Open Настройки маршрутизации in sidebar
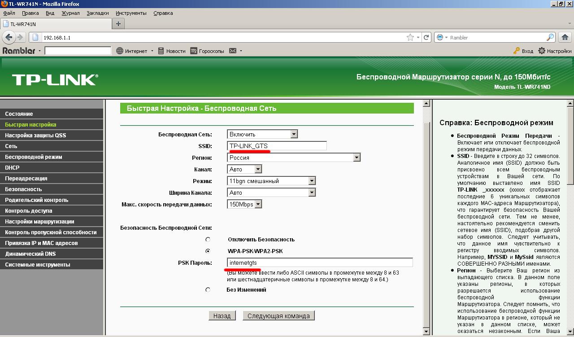This screenshot has height=337, width=574. [x=52, y=222]
